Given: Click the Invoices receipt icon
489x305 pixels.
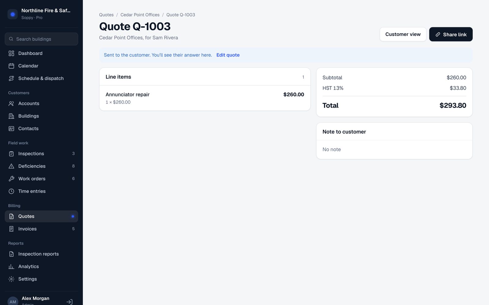Looking at the screenshot, I should [x=11, y=229].
